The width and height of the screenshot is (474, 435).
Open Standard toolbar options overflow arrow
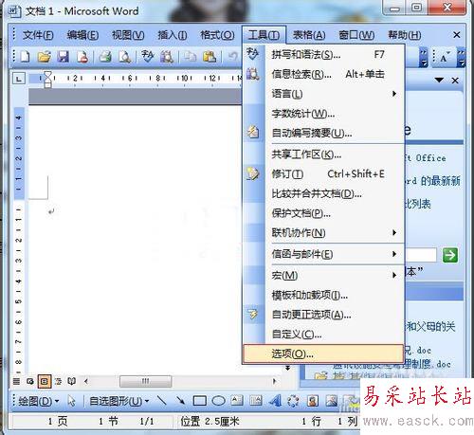(x=424, y=58)
